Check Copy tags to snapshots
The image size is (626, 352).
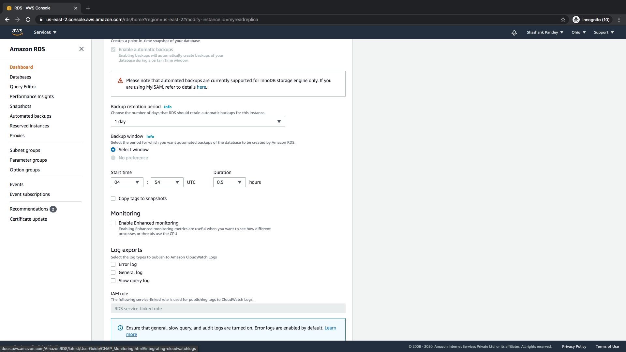click(113, 198)
